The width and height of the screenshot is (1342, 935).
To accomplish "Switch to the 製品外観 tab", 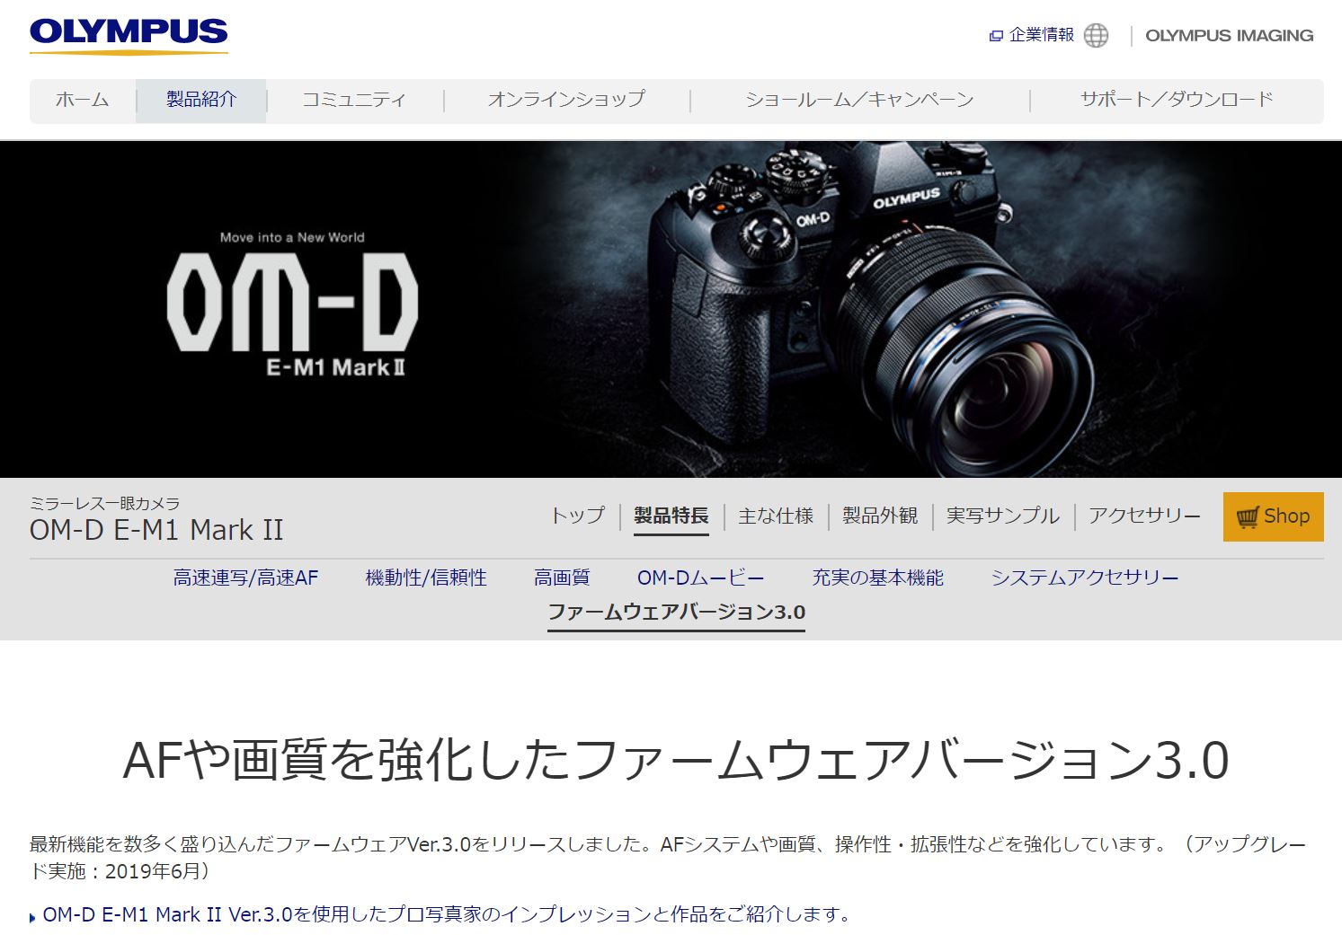I will [x=880, y=516].
